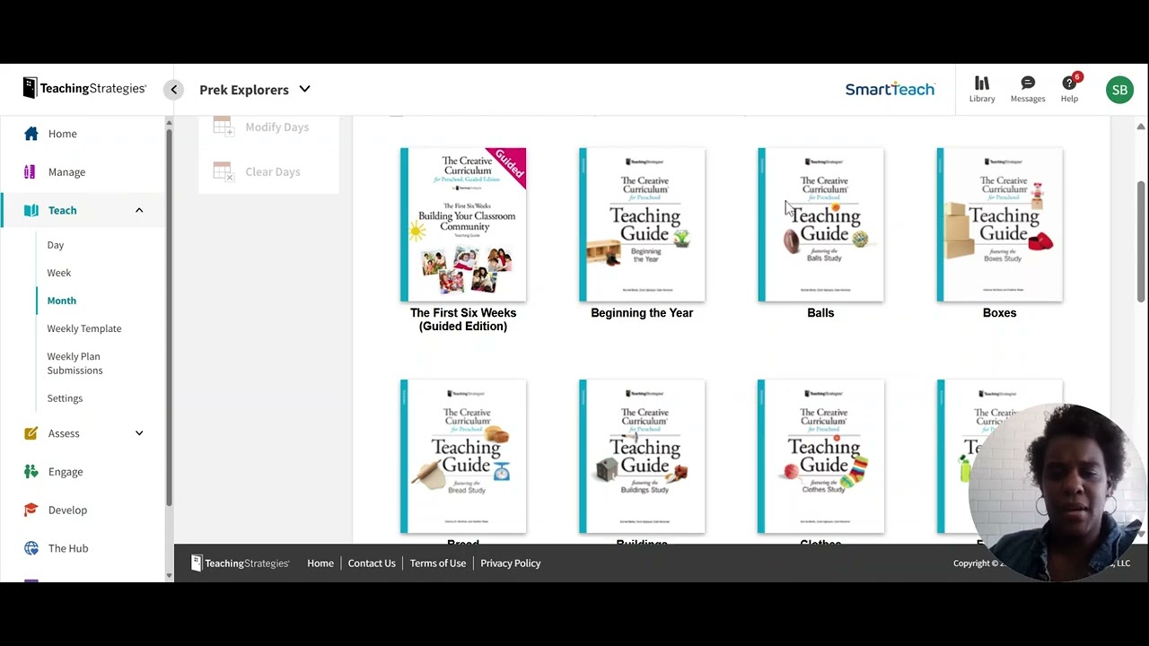Click the Boxes title text
Image resolution: width=1149 pixels, height=646 pixels.
999,313
